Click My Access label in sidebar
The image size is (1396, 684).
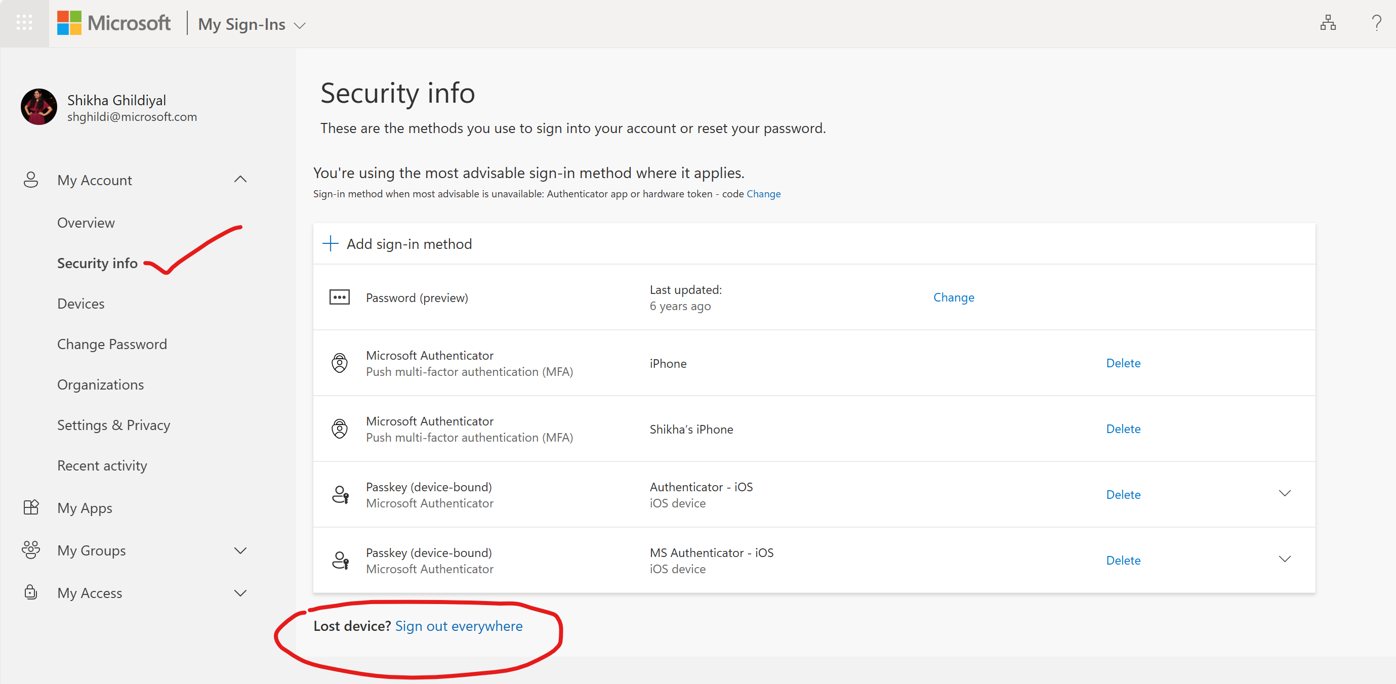(x=90, y=593)
